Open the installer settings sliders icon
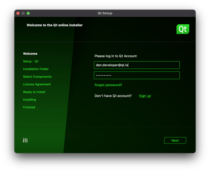 (25, 140)
